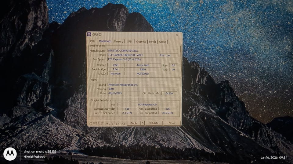Go to the About tab
The image size is (293, 164).
pyautogui.click(x=162, y=42)
